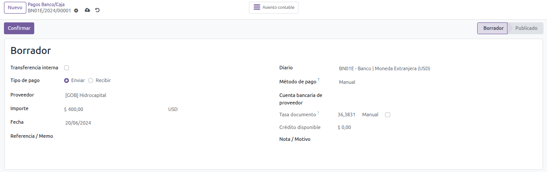547x172 pixels.
Task: Click the Nuevo button
Action: (15, 7)
